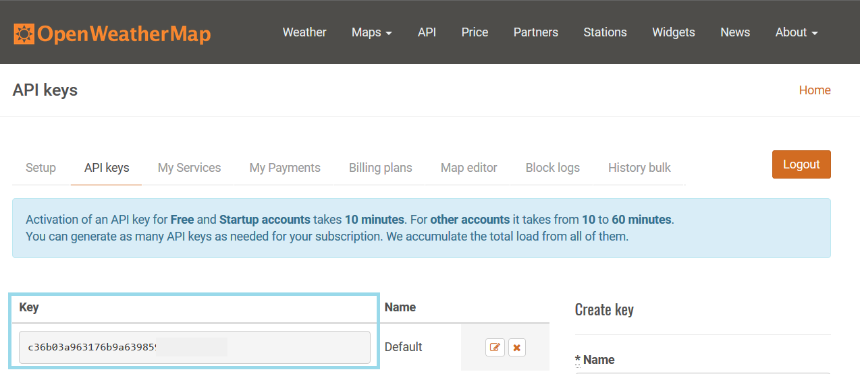This screenshot has width=860, height=374.
Task: Click the Name column header
Action: click(x=400, y=307)
